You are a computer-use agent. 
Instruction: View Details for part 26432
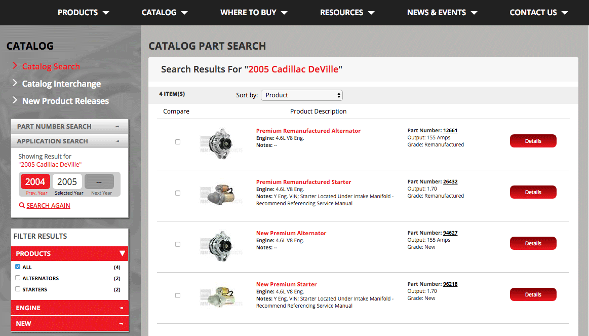click(533, 192)
